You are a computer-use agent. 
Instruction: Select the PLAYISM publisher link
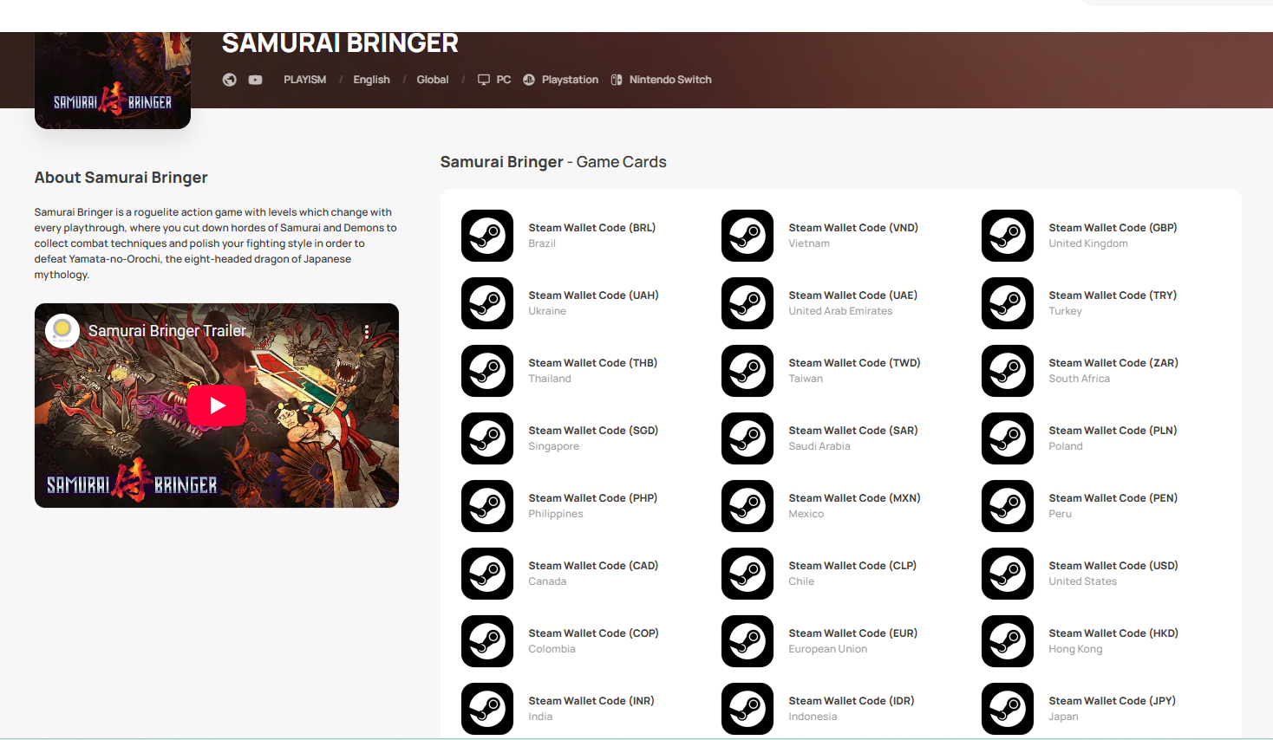tap(305, 80)
